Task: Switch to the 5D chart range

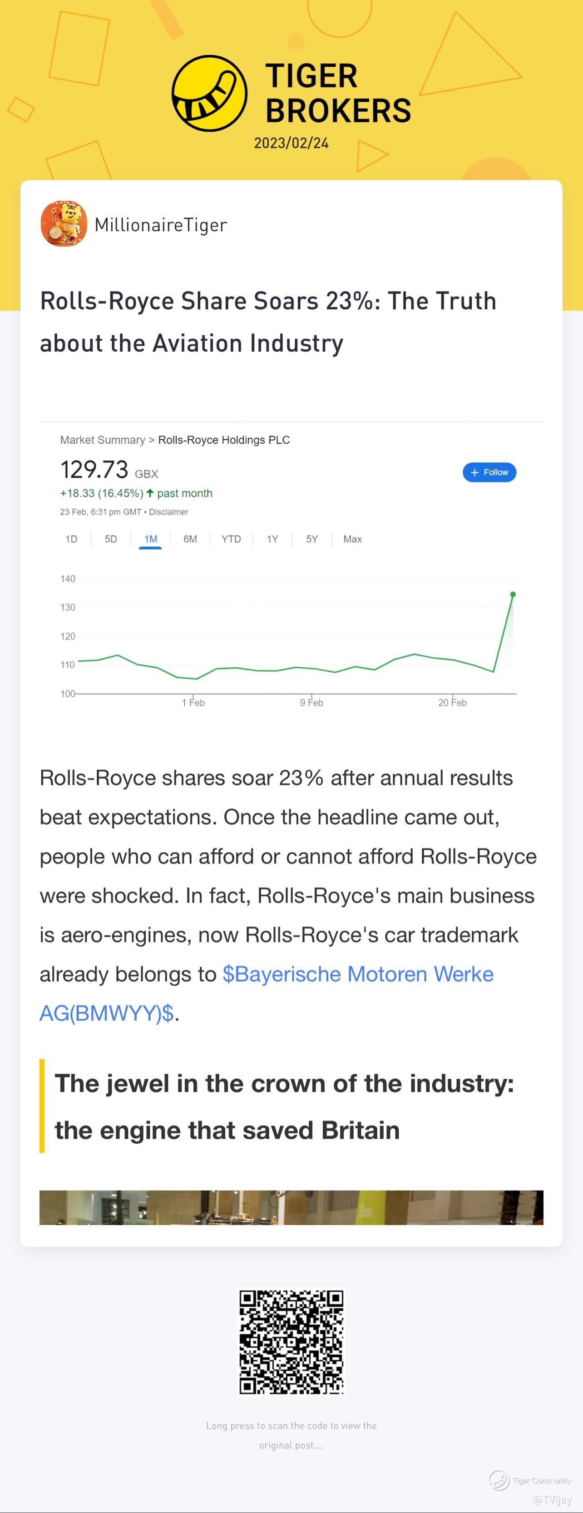Action: 110,539
